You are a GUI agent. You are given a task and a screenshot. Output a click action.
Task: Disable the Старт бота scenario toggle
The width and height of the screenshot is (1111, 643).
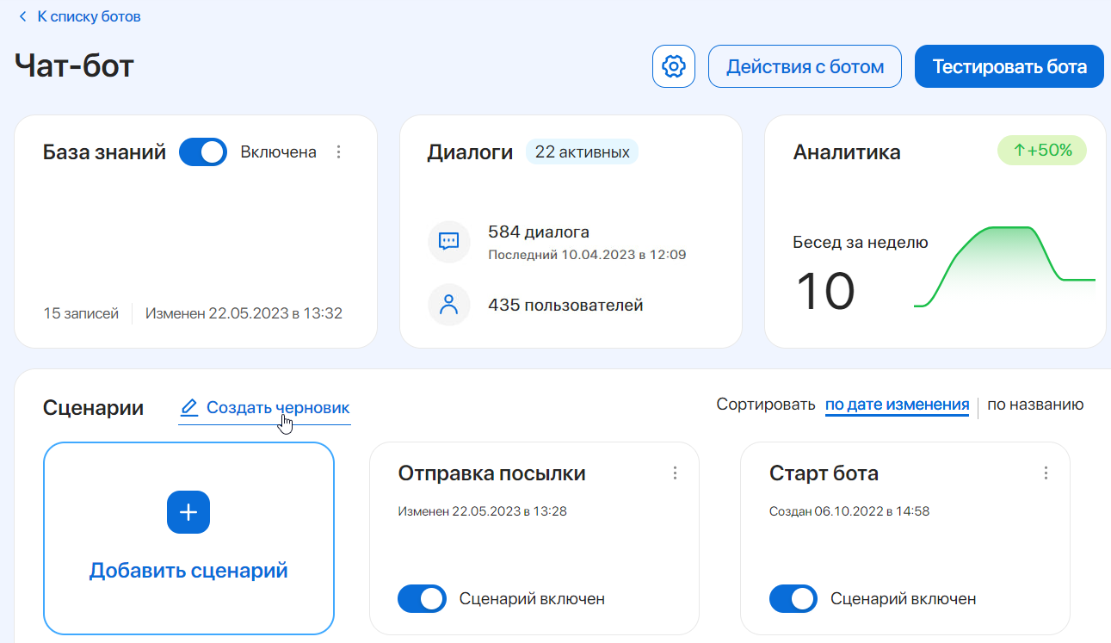(793, 598)
